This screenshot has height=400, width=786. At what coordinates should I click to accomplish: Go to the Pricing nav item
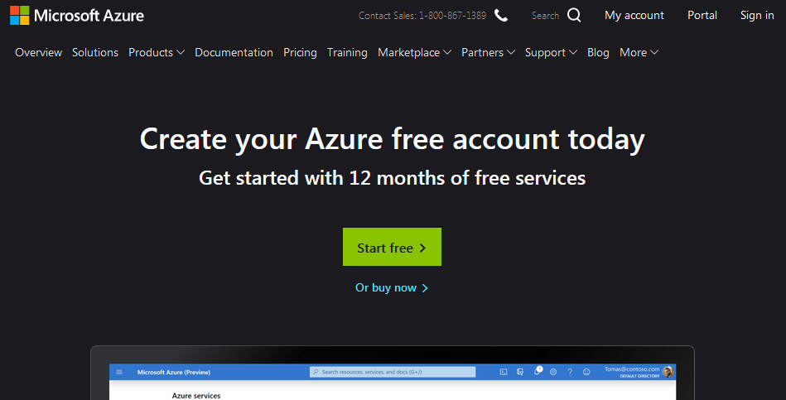[300, 53]
